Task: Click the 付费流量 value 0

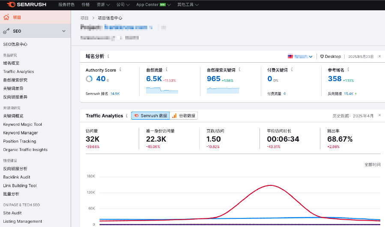Action: pyautogui.click(x=285, y=94)
